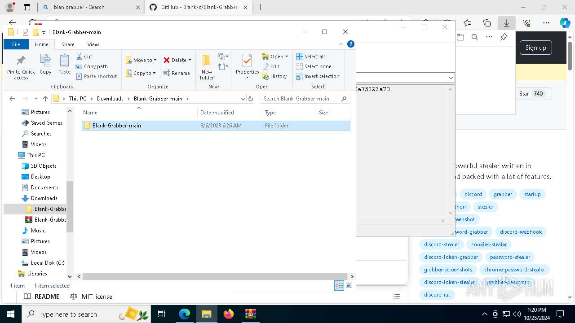Switch to Large icons view layout
Image resolution: width=575 pixels, height=323 pixels.
click(x=349, y=286)
